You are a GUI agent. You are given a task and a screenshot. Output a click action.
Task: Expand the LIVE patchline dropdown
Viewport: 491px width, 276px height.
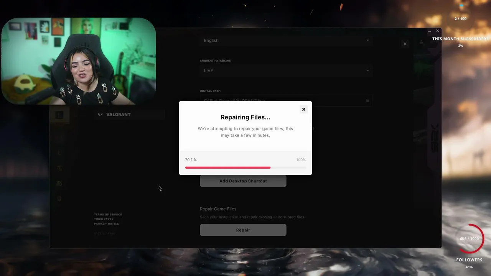(x=286, y=71)
